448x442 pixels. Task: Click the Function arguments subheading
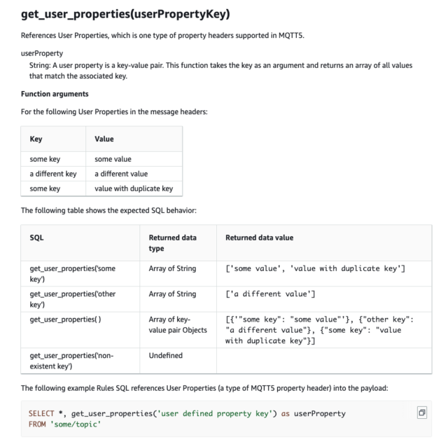[55, 93]
